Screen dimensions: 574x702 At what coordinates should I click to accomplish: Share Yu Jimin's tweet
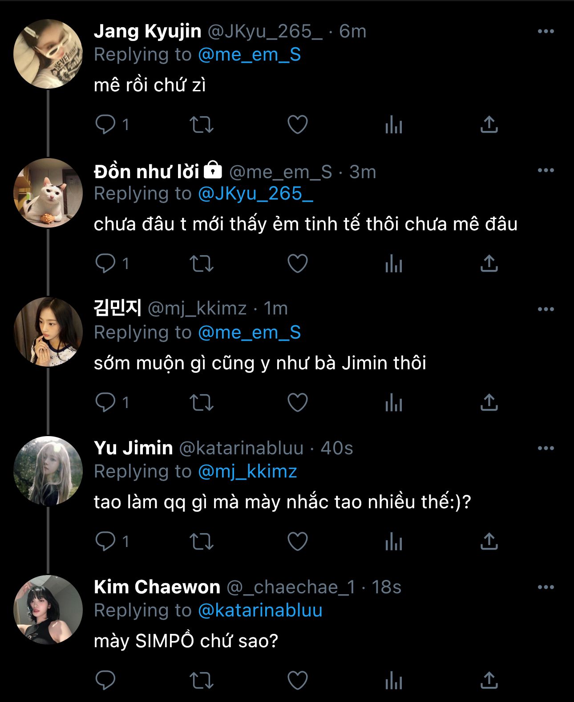(489, 542)
